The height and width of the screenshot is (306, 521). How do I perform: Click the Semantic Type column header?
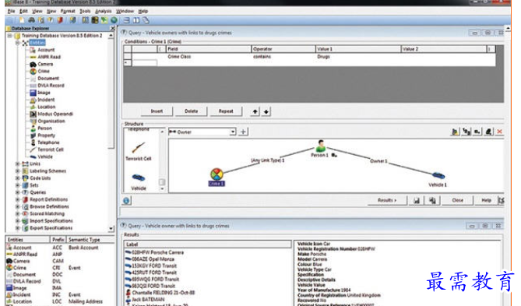[x=90, y=240]
